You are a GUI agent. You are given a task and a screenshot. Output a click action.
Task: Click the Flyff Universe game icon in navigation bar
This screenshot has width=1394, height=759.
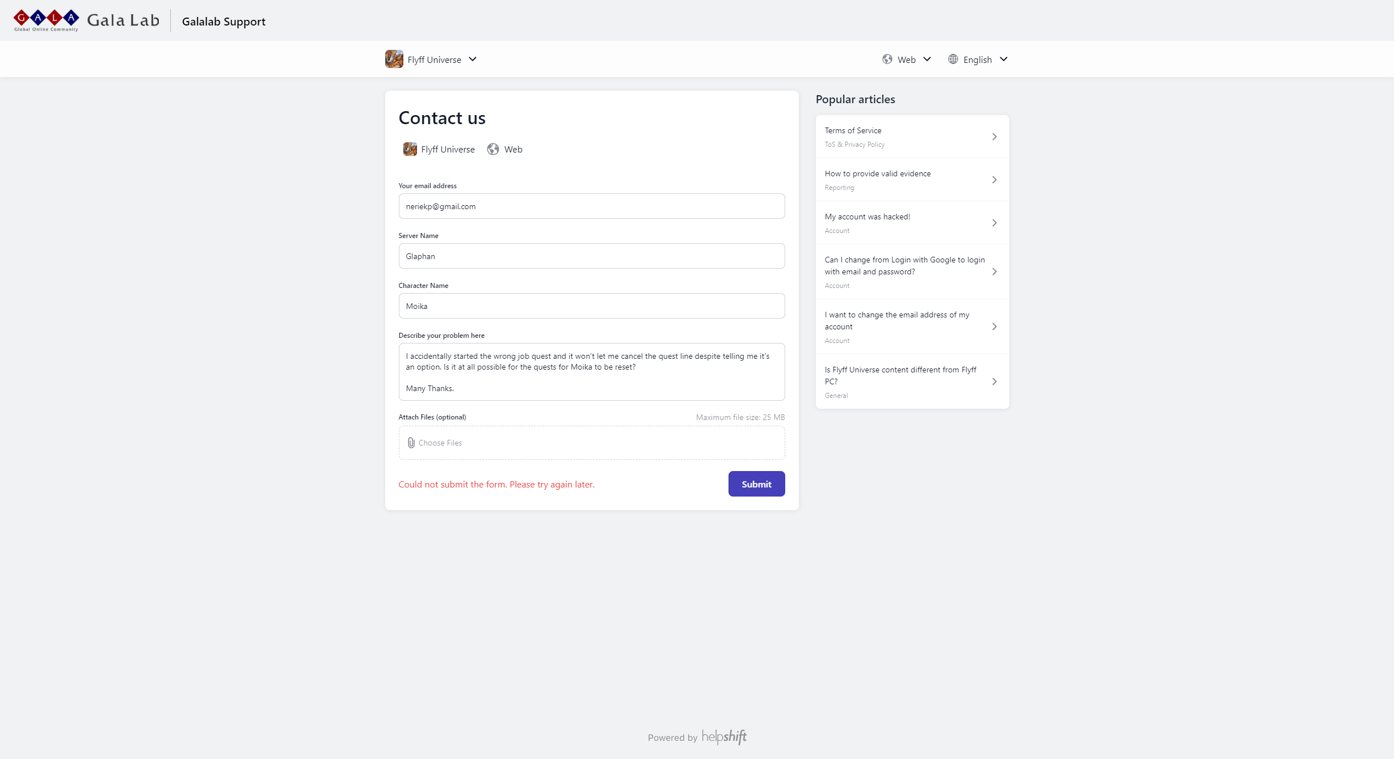click(394, 59)
